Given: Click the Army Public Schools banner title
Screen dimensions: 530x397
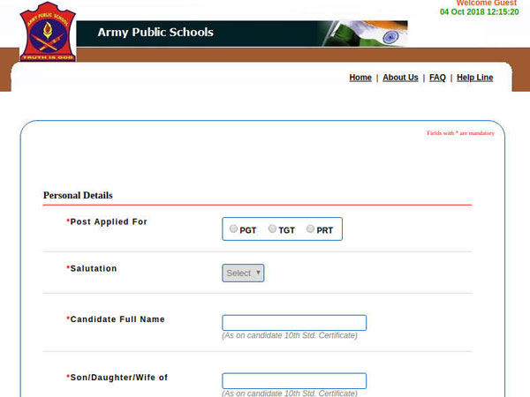Looking at the screenshot, I should [x=155, y=34].
